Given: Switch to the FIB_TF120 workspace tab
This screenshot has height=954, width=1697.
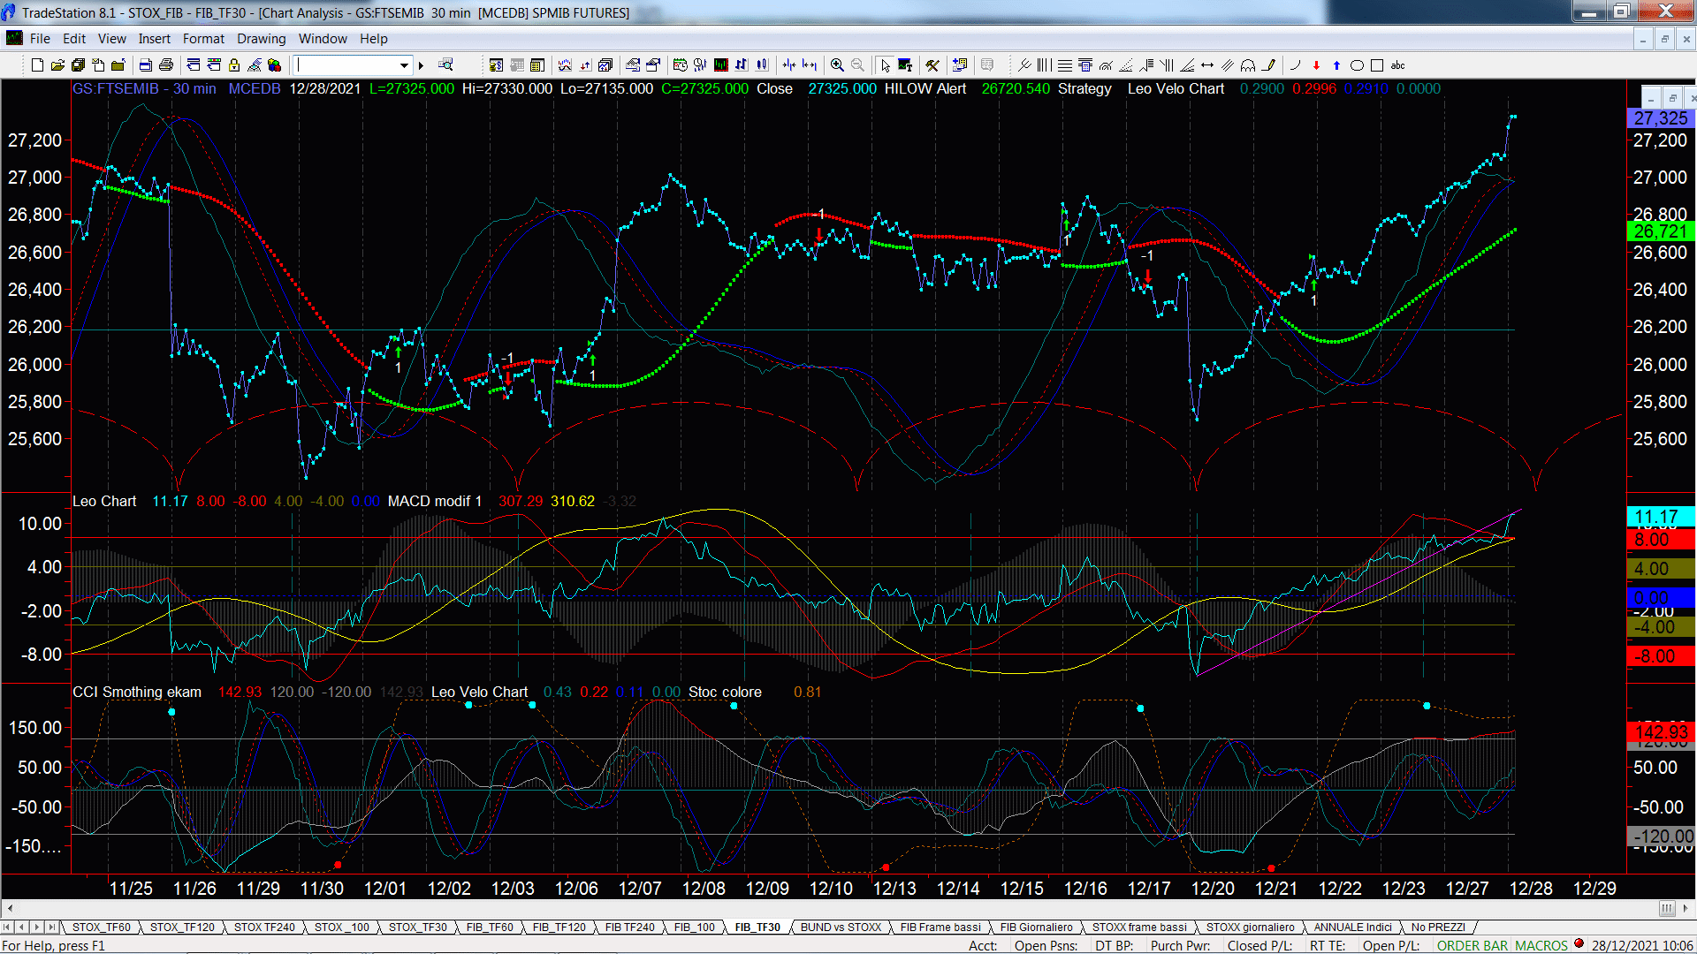Looking at the screenshot, I should tap(559, 927).
